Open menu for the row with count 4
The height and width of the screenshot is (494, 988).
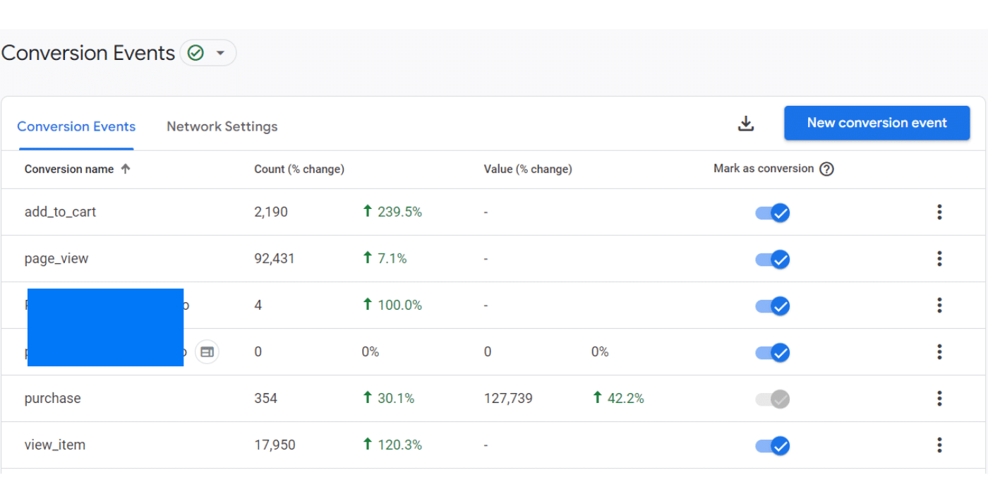point(939,305)
